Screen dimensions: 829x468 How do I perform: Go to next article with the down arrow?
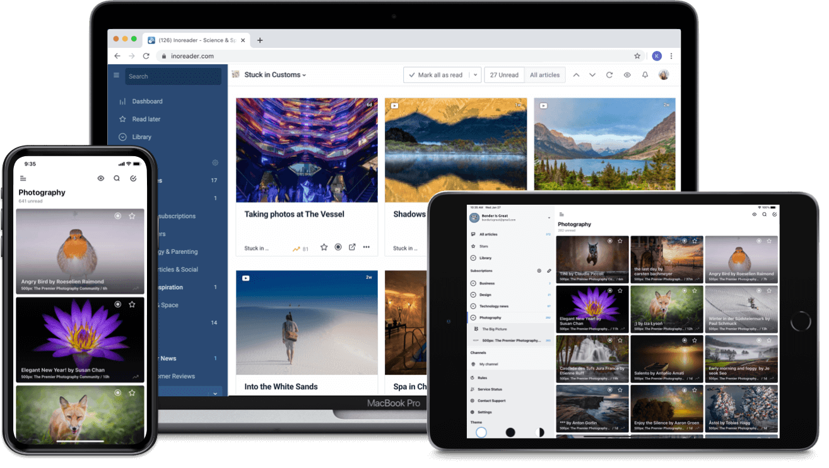592,75
